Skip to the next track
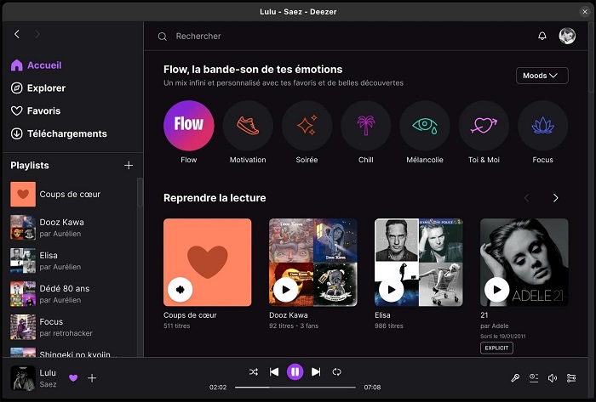The image size is (596, 402). 316,371
